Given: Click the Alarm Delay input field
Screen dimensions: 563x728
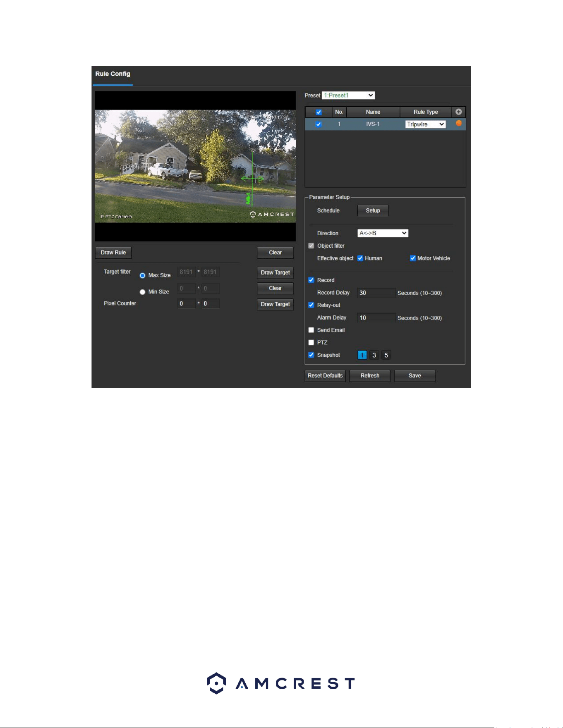Looking at the screenshot, I should coord(376,318).
